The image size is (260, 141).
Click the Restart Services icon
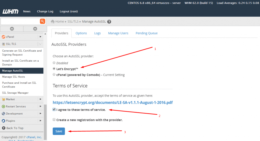(4, 107)
